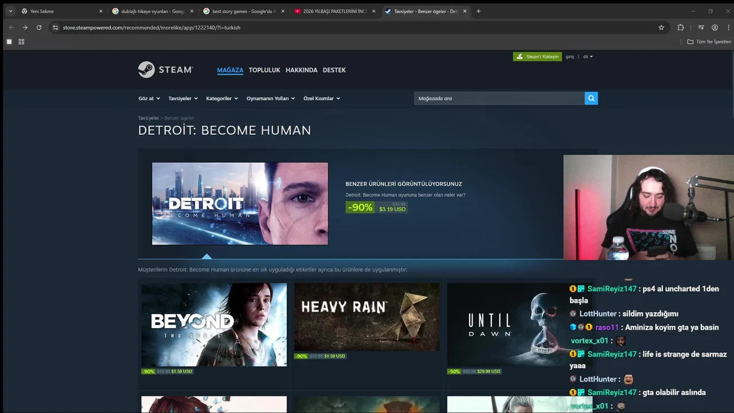Open the browser extensions puzzle icon
The height and width of the screenshot is (413, 734).
pos(681,28)
